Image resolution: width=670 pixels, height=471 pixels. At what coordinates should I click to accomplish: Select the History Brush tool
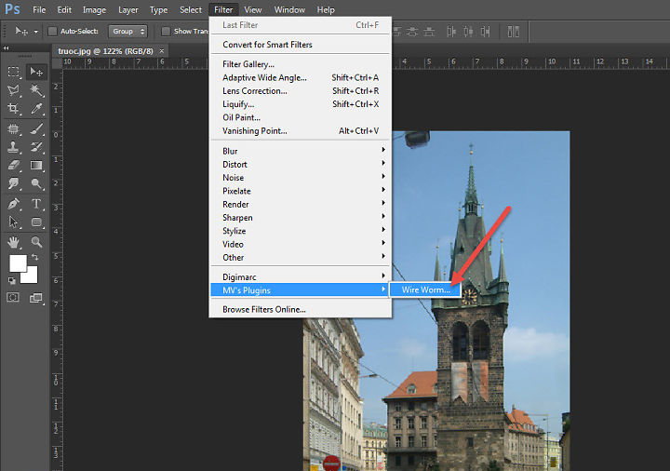(36, 147)
